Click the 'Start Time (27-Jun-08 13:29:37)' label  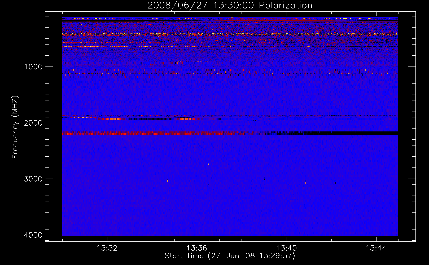230,256
